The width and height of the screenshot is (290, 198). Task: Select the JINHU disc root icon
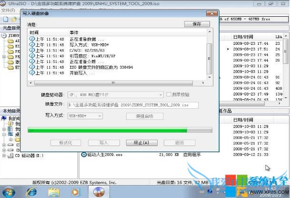(4, 35)
